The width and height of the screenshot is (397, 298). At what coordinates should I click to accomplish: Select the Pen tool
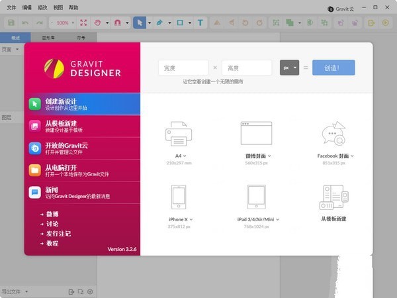tap(159, 23)
